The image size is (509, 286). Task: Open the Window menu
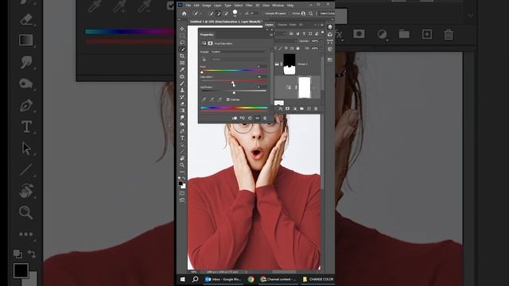click(x=278, y=6)
